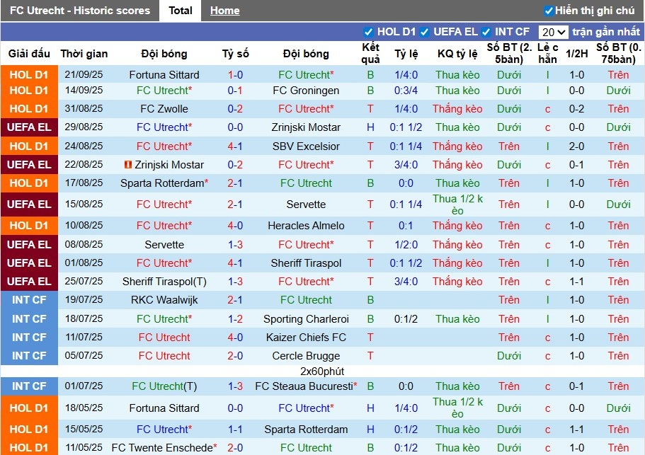This screenshot has width=645, height=455.
Task: Click the INT CF badge for the 19/07/25 match
Action: [x=29, y=300]
